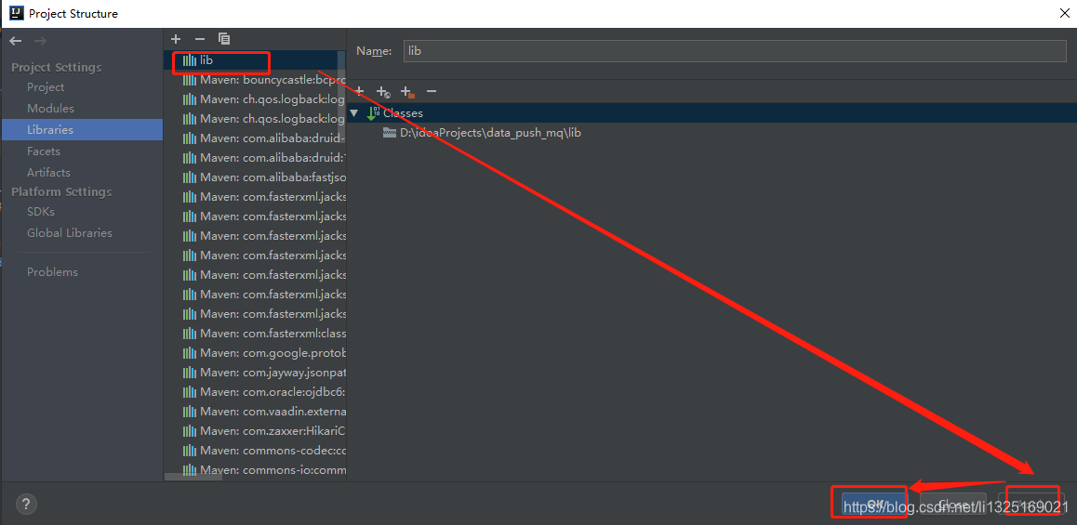Click library icon beside commons-codec entry
The width and height of the screenshot is (1077, 525).
[x=190, y=451]
